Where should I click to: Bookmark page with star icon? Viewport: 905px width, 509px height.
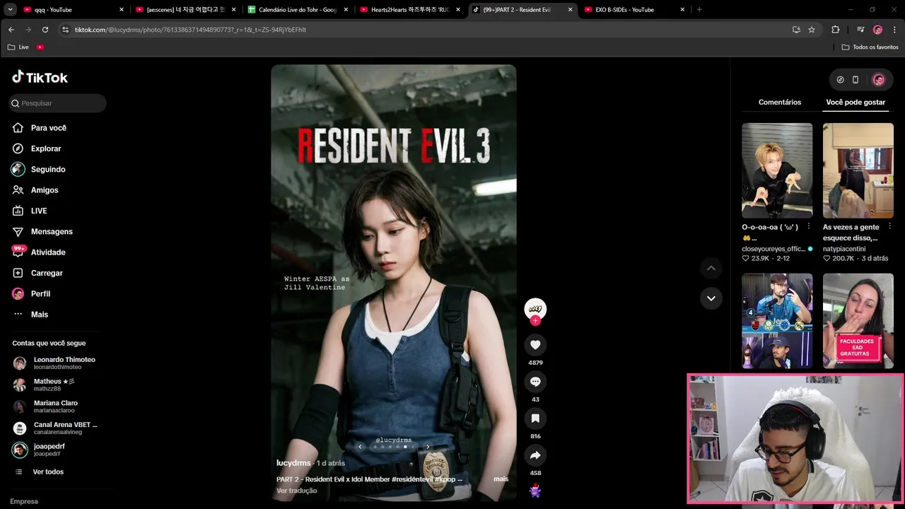(812, 30)
